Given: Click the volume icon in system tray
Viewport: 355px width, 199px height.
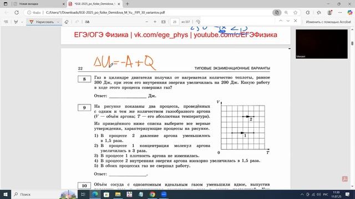Looking at the screenshot, I should point(319,194).
